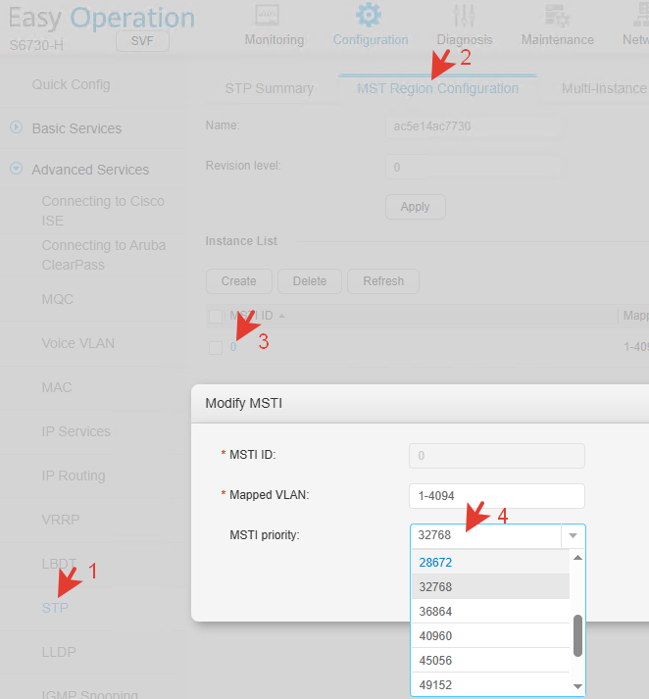Click the region Name input field
The height and width of the screenshot is (699, 649).
(x=473, y=126)
